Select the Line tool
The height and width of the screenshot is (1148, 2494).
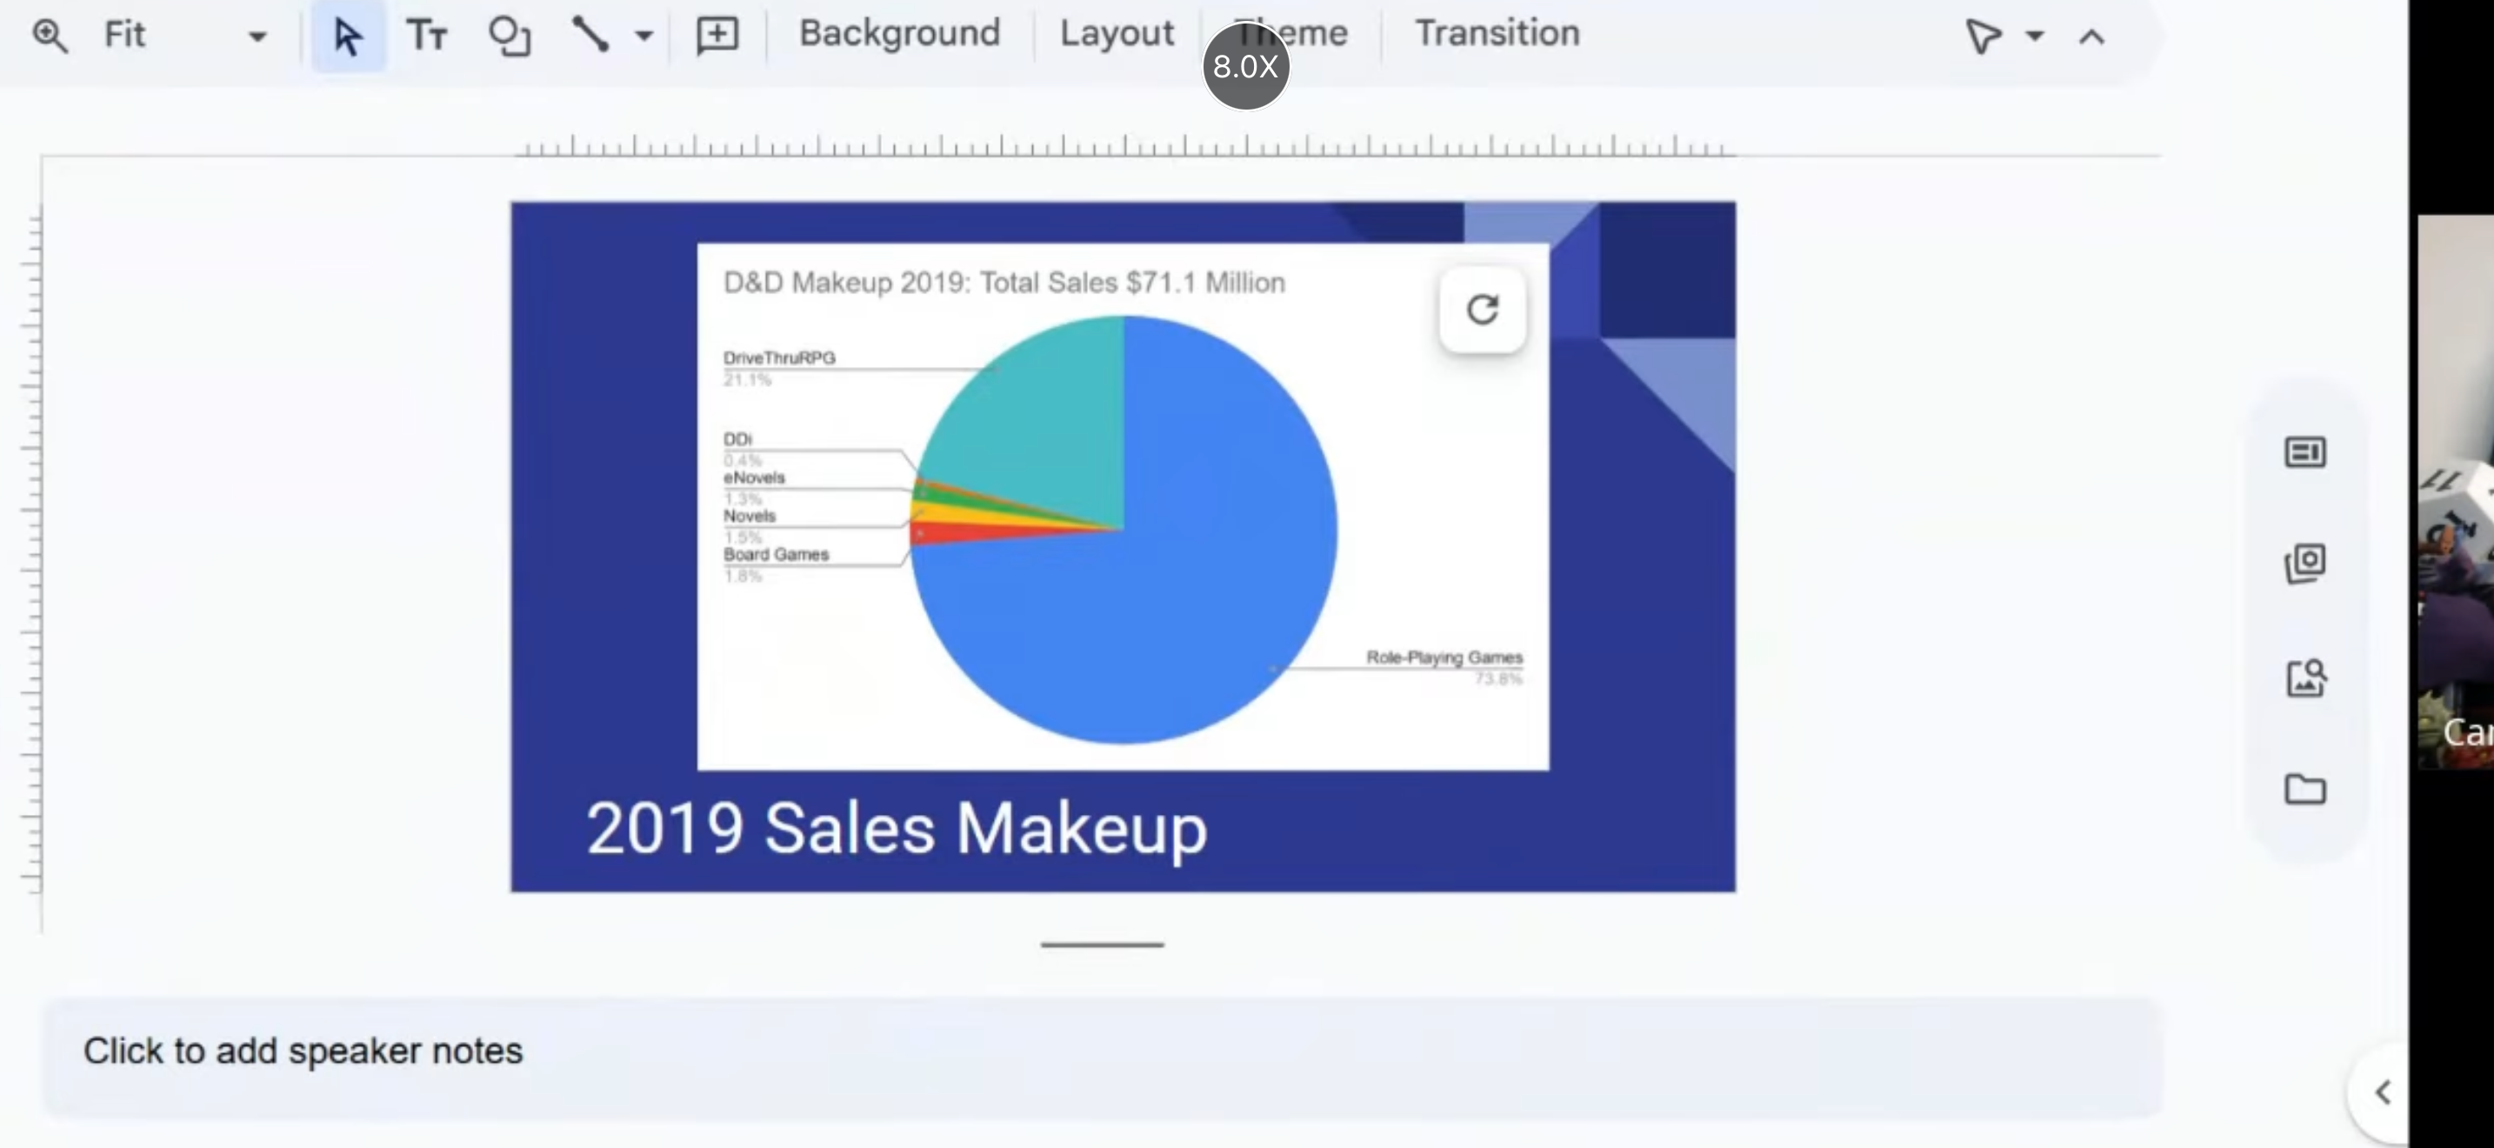coord(590,35)
